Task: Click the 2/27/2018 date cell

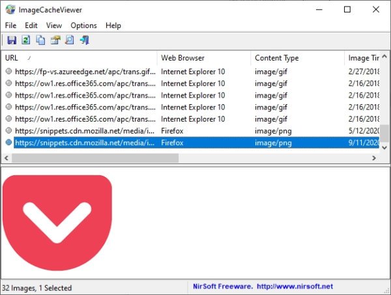Action: tap(364, 72)
